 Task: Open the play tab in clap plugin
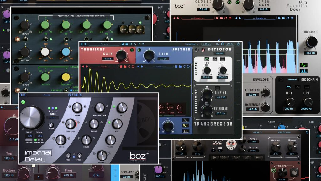point(214,158)
